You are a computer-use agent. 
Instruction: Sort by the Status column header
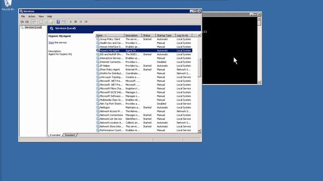pyautogui.click(x=149, y=35)
